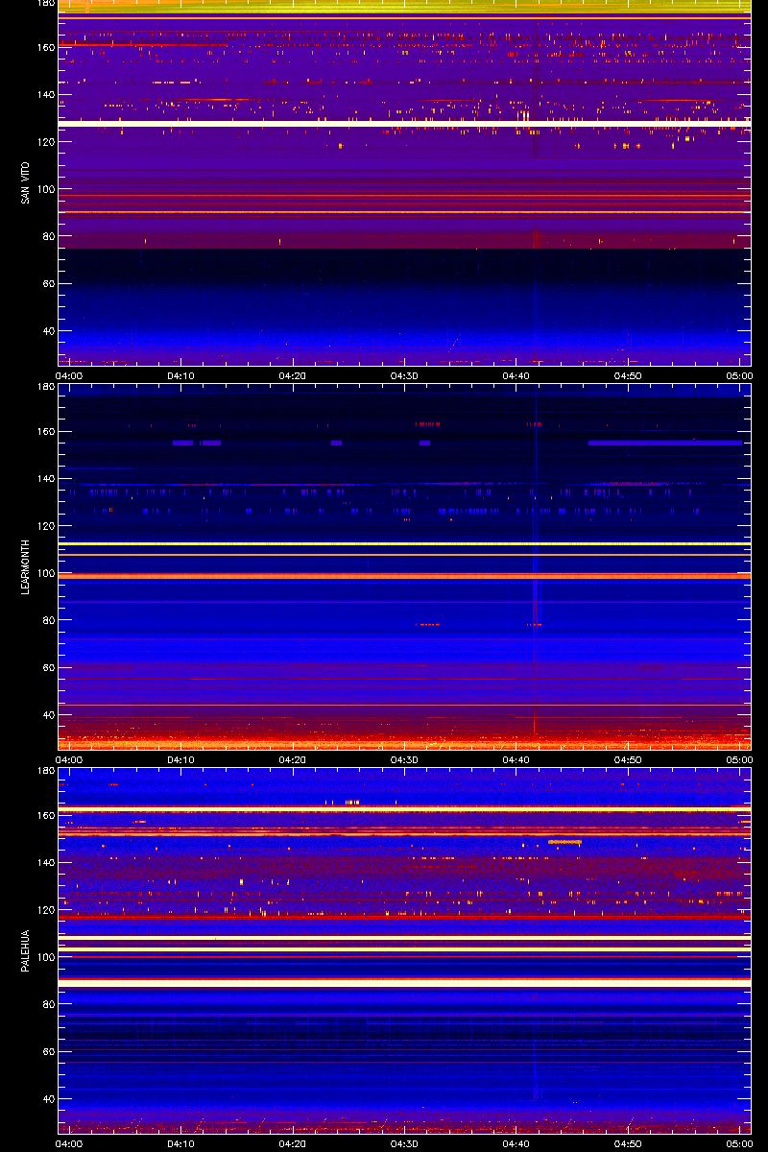Click 04:50 time label under Palehua panel

628,1143
